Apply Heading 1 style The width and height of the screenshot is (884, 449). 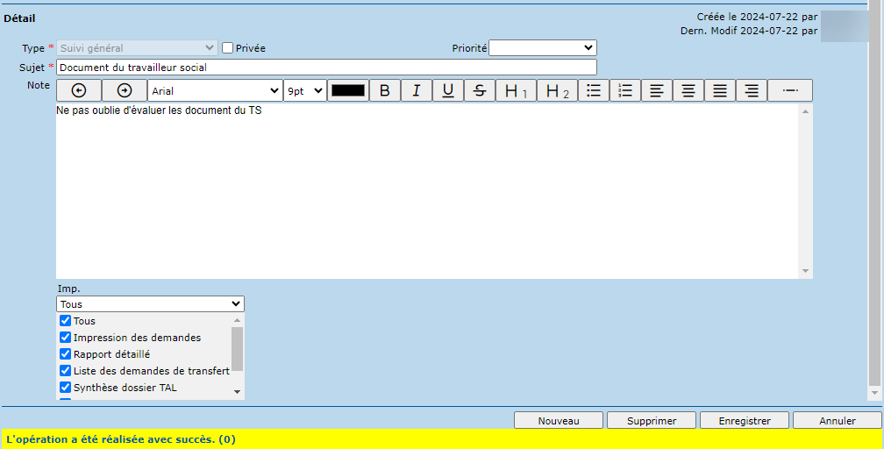click(x=516, y=90)
